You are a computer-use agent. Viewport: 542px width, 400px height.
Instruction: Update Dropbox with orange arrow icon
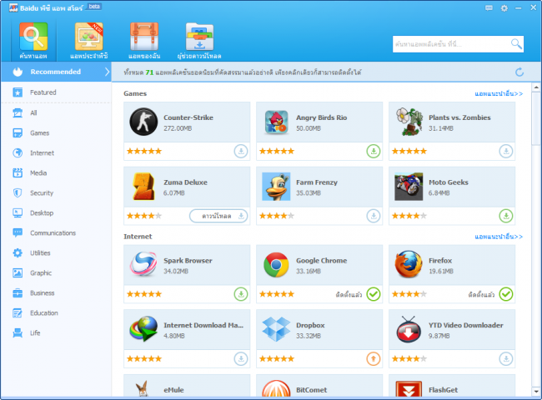point(374,359)
